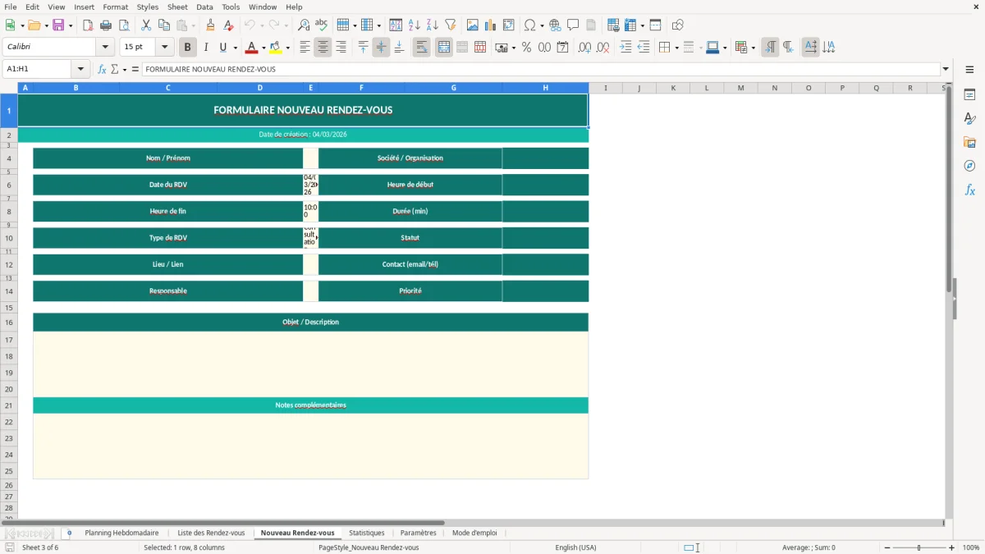Viewport: 985px width, 554px height.
Task: Switch to Paramètres sheet tab
Action: (418, 533)
